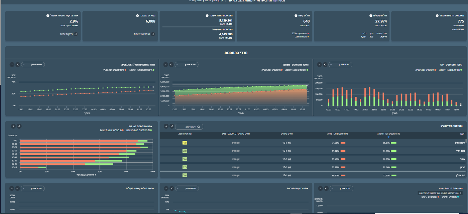
Task: Share the daily new confirmed cases chart
Action: (x=326, y=188)
